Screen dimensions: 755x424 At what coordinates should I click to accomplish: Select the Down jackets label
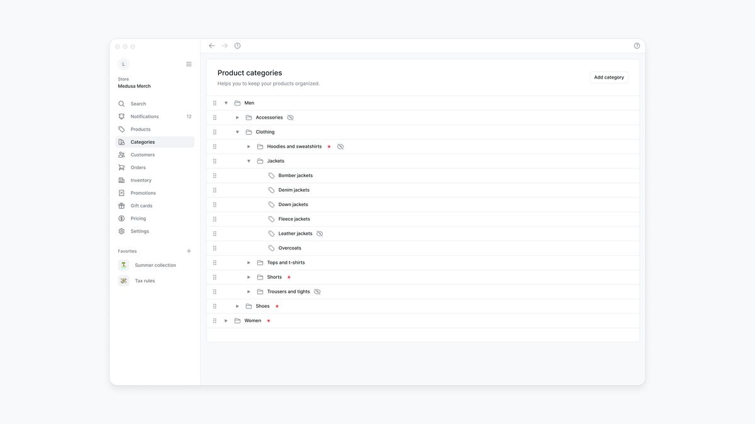293,205
